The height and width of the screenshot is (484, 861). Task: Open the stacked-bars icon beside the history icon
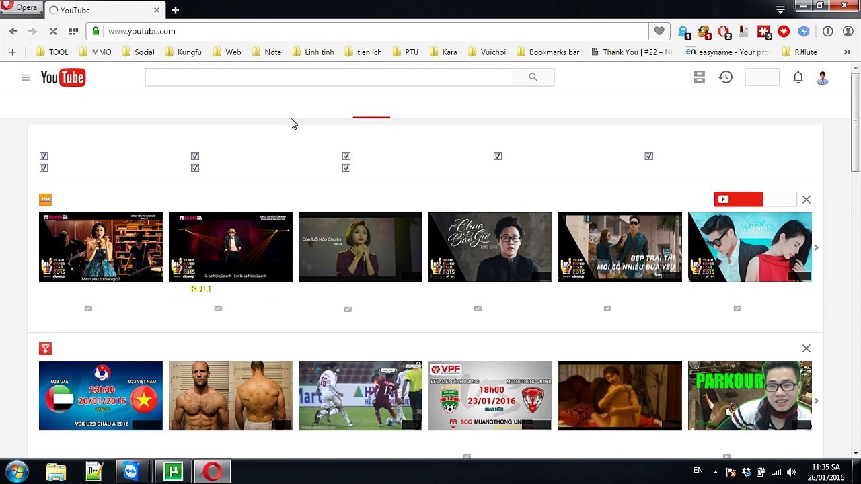coord(700,77)
